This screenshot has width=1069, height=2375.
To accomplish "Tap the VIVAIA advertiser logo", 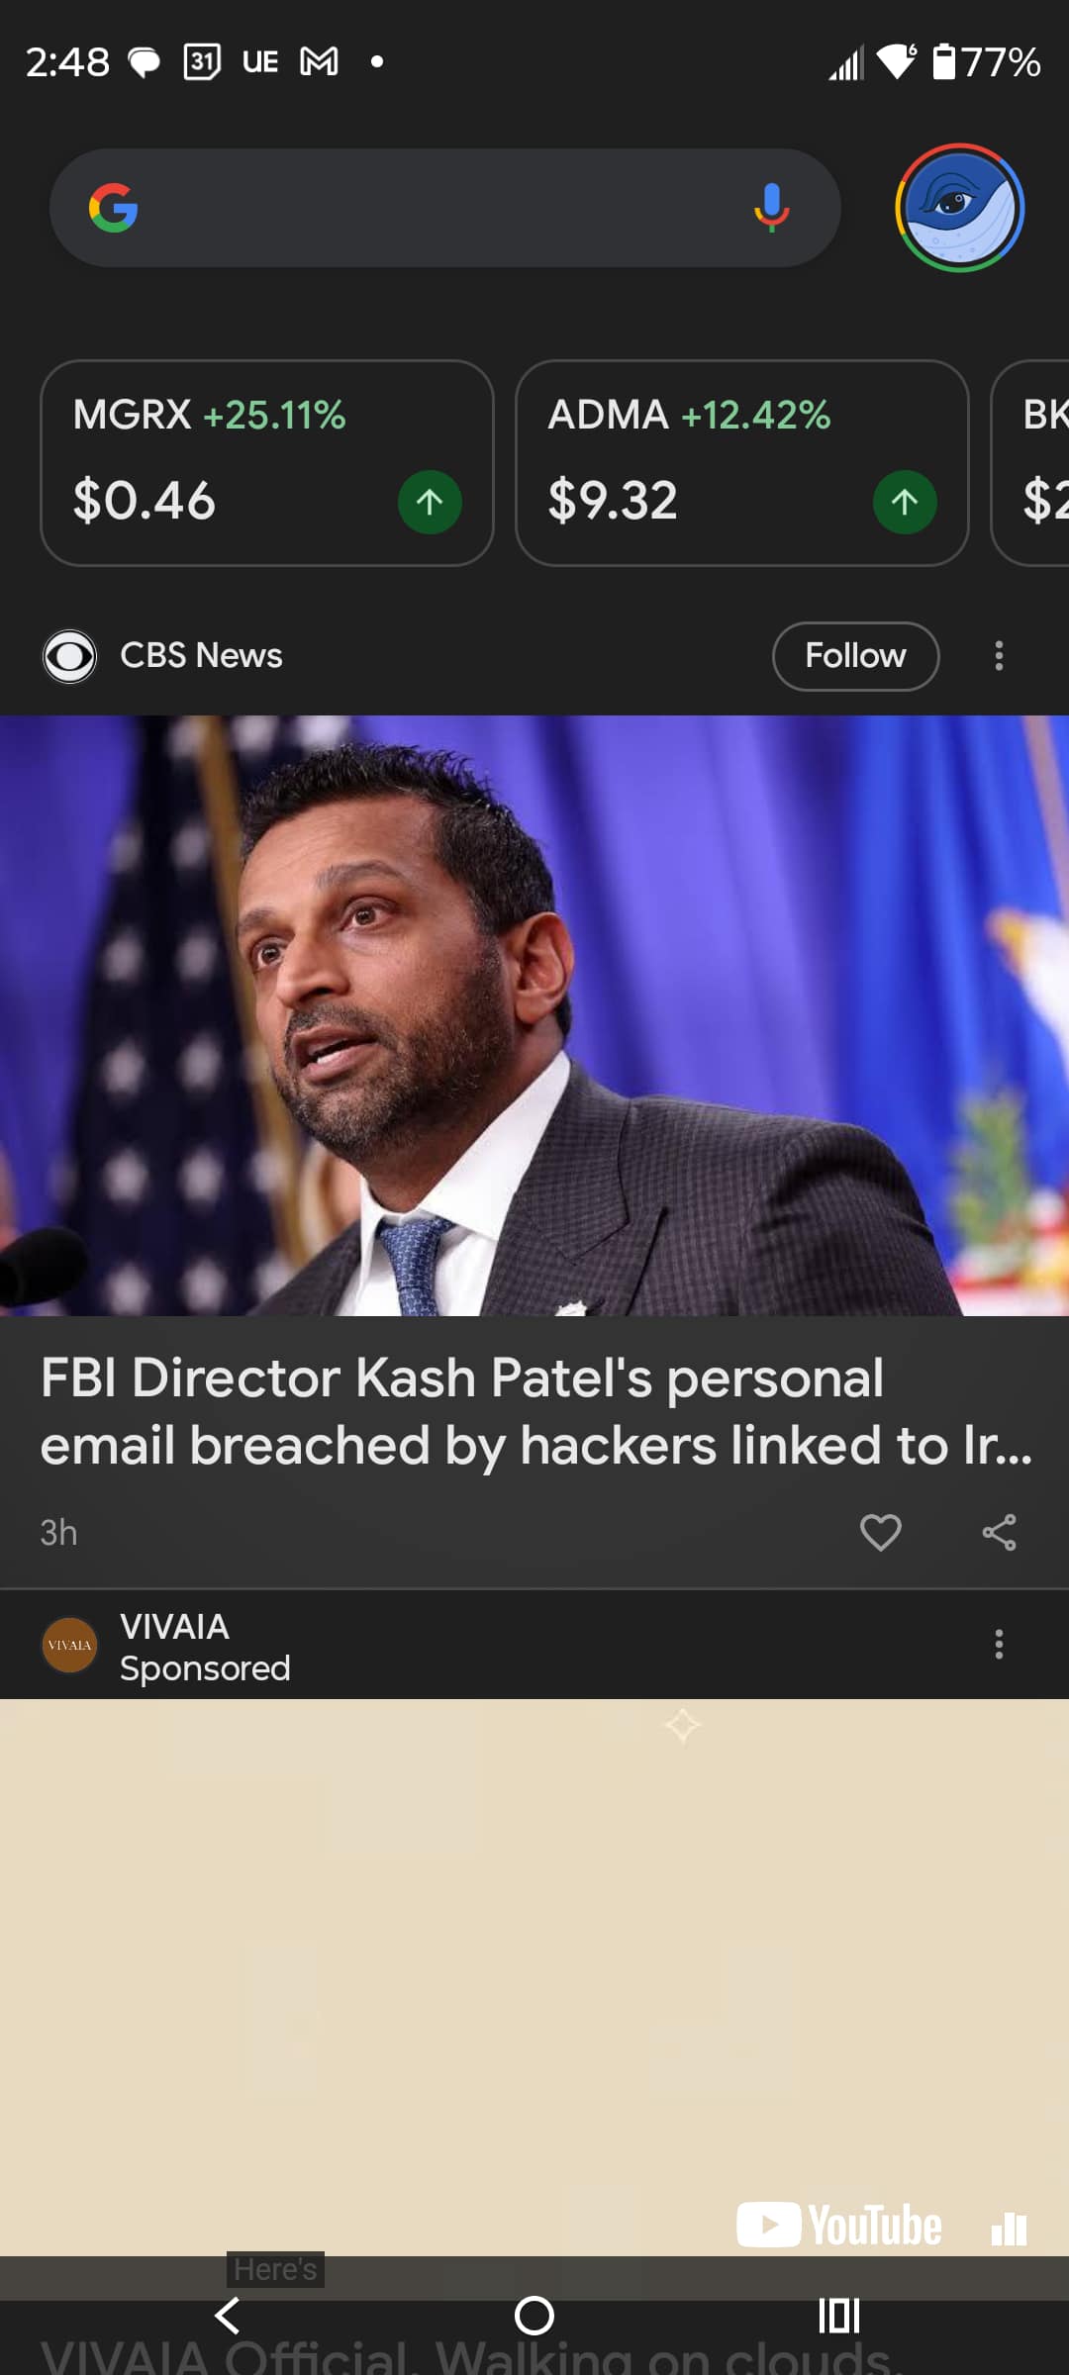I will pos(69,1644).
